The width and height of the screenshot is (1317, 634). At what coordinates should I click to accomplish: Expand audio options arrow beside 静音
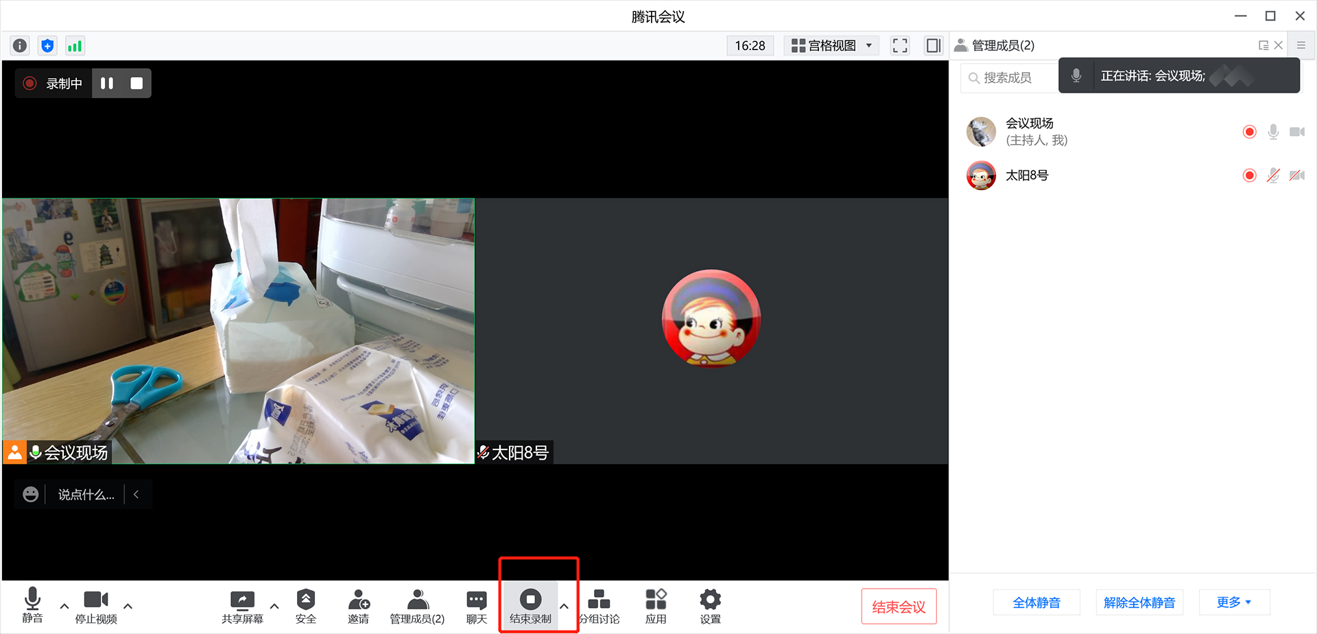64,607
